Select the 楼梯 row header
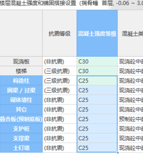This screenshot has width=143, height=155. tap(21, 71)
